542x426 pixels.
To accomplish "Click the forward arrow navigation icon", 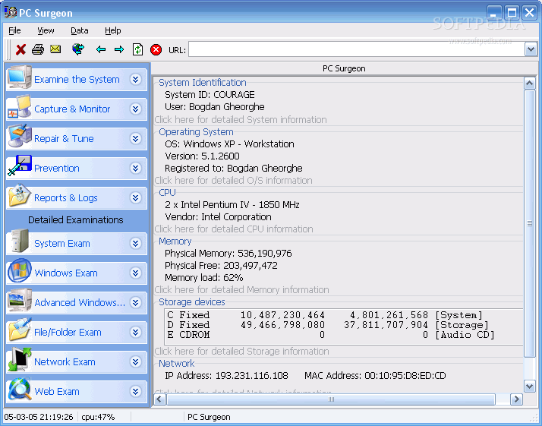I will tap(119, 49).
